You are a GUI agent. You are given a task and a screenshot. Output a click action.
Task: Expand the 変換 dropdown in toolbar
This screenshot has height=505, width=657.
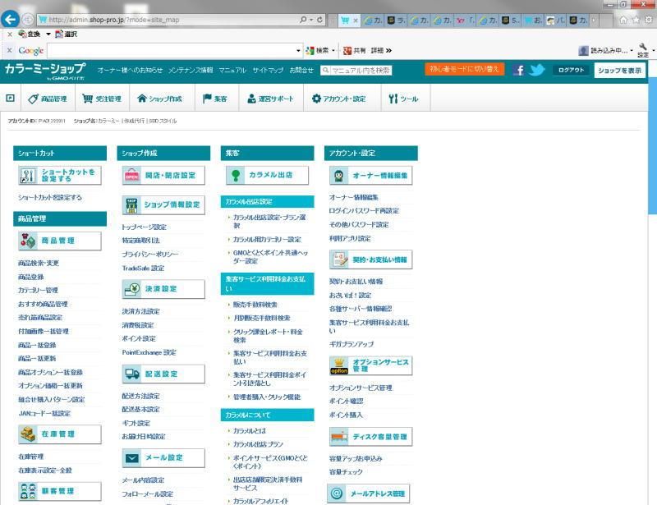[x=48, y=34]
